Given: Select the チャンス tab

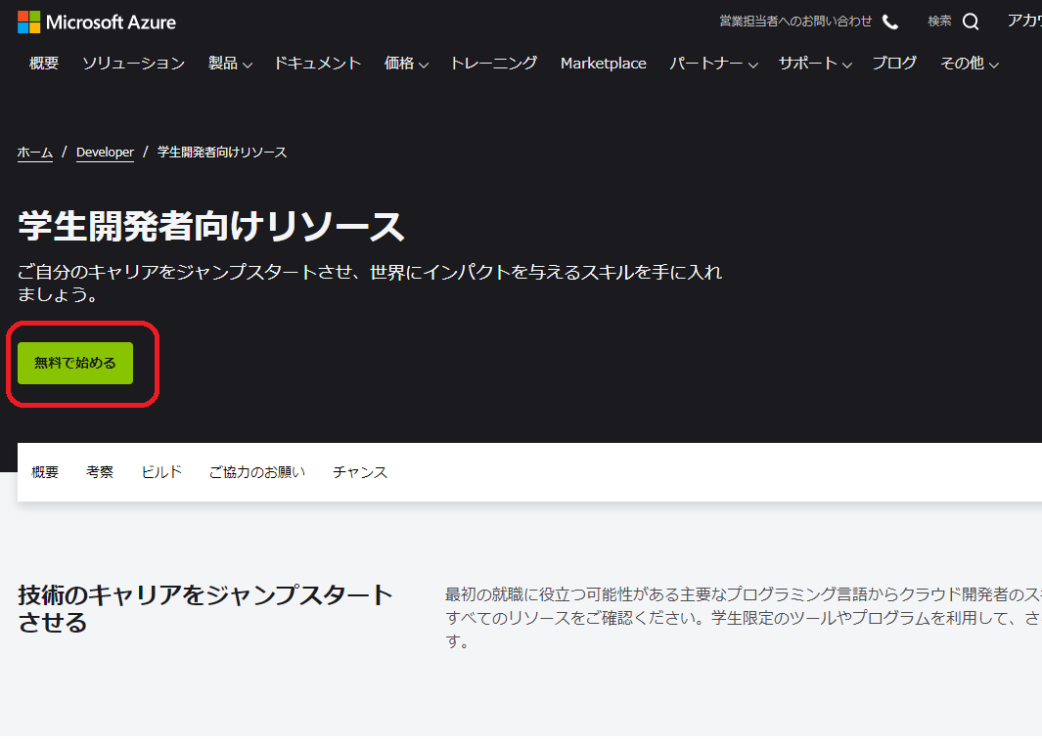Looking at the screenshot, I should click(360, 472).
